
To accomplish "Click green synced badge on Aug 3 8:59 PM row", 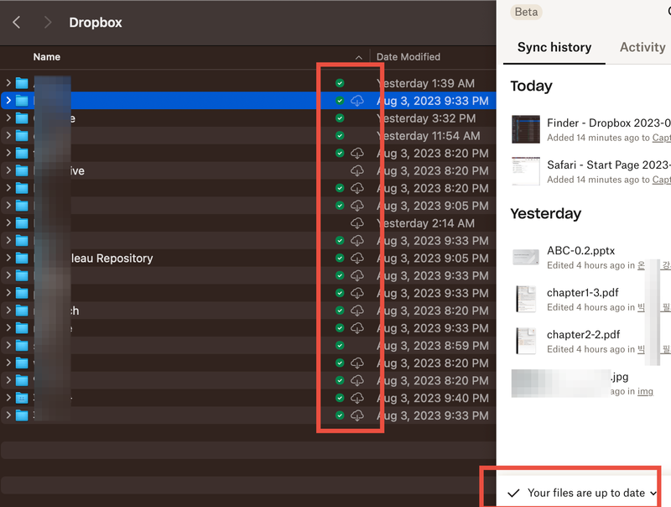I will (x=340, y=345).
